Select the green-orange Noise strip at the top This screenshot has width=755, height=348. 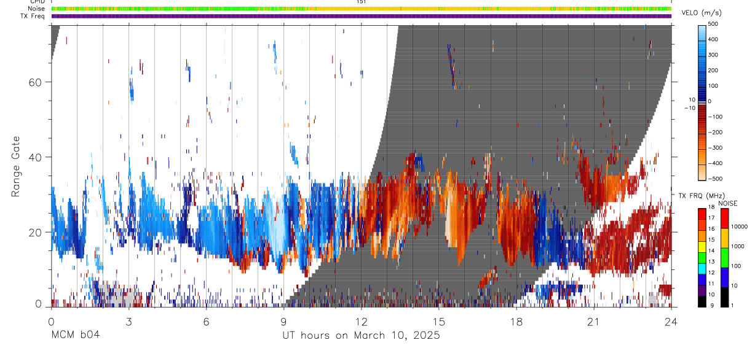361,9
